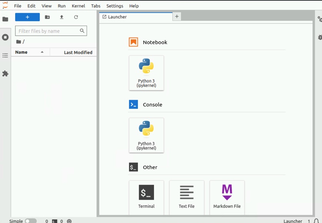Image resolution: width=322 pixels, height=223 pixels.
Task: Open a new Terminal from Launcher
Action: 146,198
